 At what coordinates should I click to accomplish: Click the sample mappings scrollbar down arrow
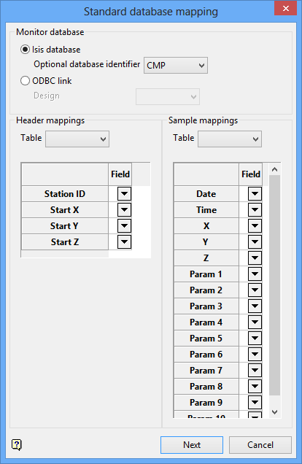274,412
